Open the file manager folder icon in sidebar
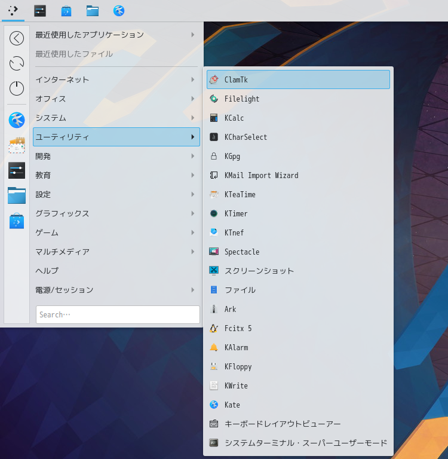 pos(17,195)
